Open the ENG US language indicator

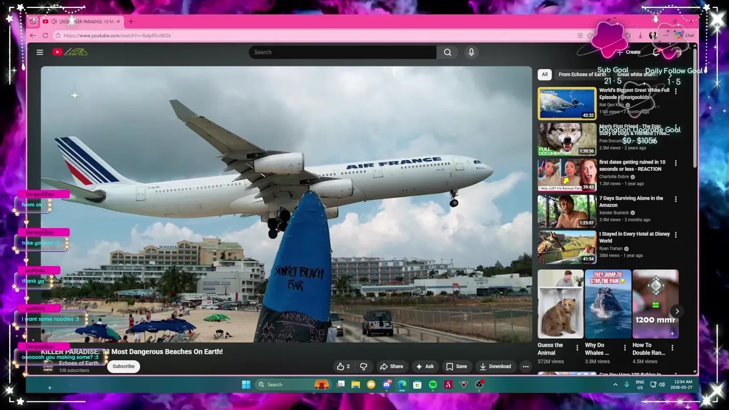[640, 384]
